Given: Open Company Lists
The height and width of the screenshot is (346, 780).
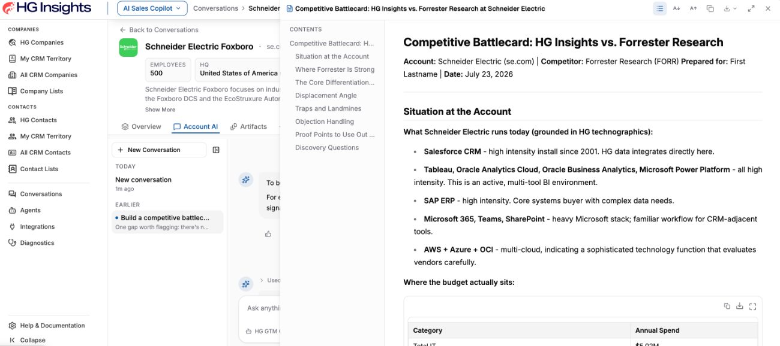Looking at the screenshot, I should point(41,91).
